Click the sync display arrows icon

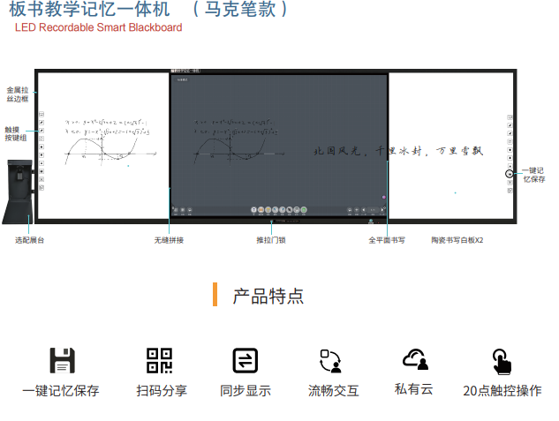(245, 360)
